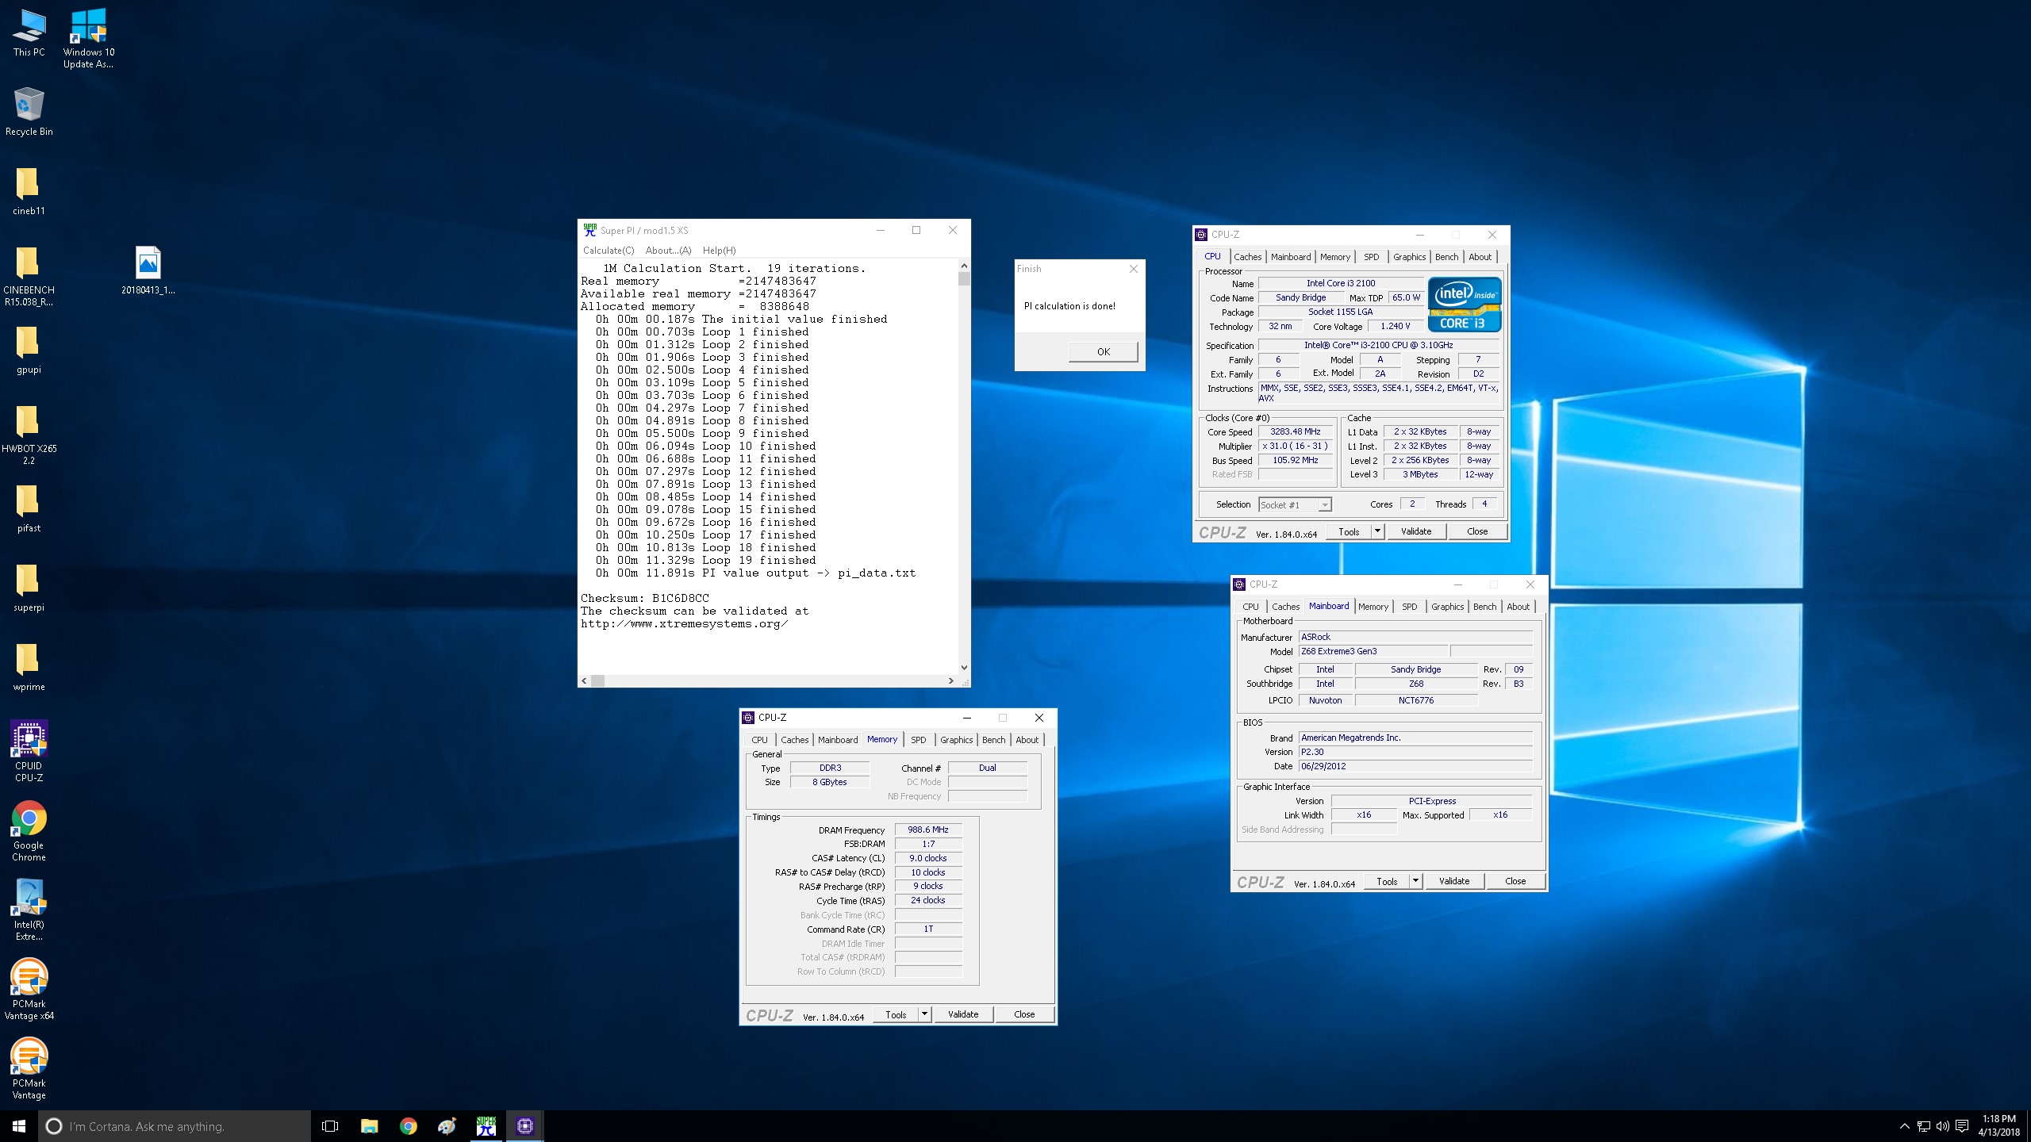Open the gpupi folder
The image size is (2031, 1142).
pyautogui.click(x=29, y=350)
